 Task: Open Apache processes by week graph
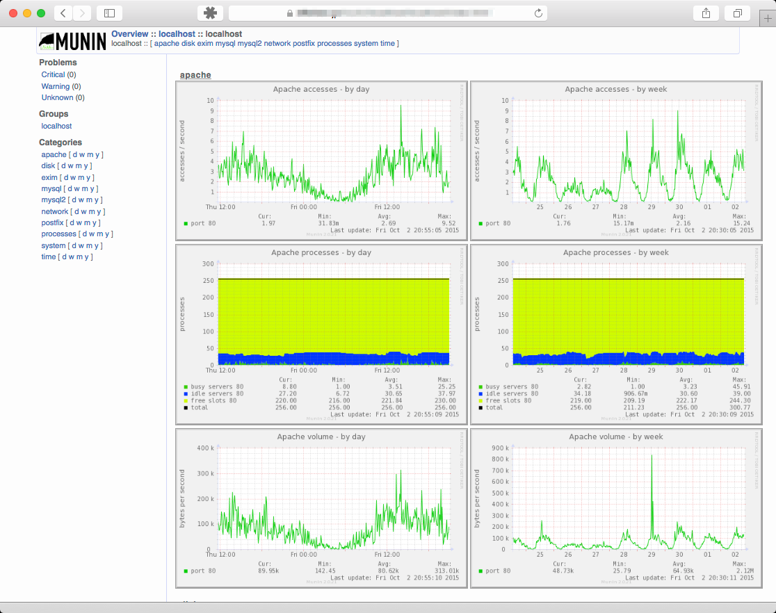pos(616,334)
